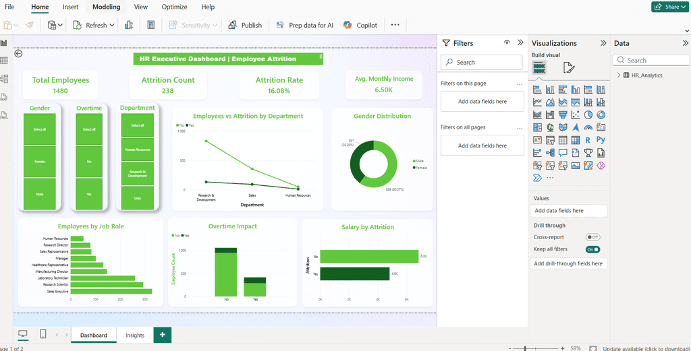Click the Publish button
Image resolution: width=691 pixels, height=351 pixels.
pos(245,25)
